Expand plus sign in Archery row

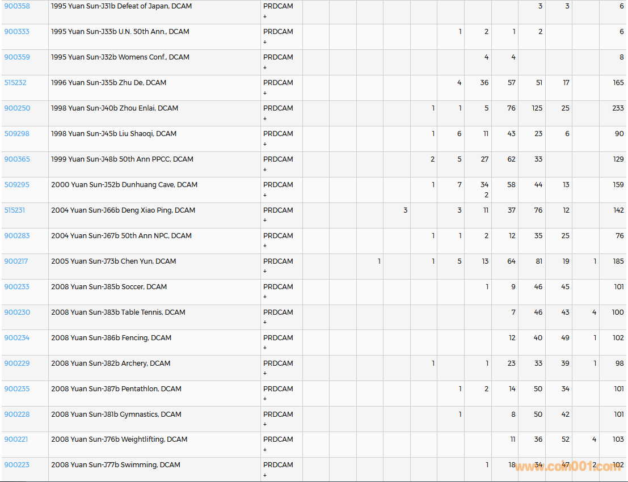click(265, 374)
